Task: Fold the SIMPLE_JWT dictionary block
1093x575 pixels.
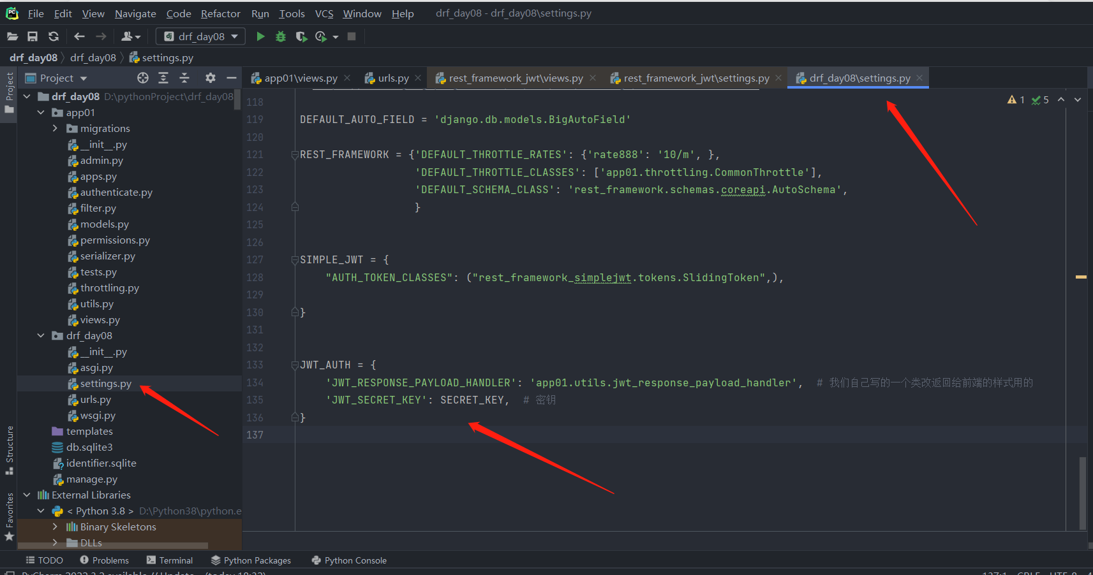Action: click(295, 259)
